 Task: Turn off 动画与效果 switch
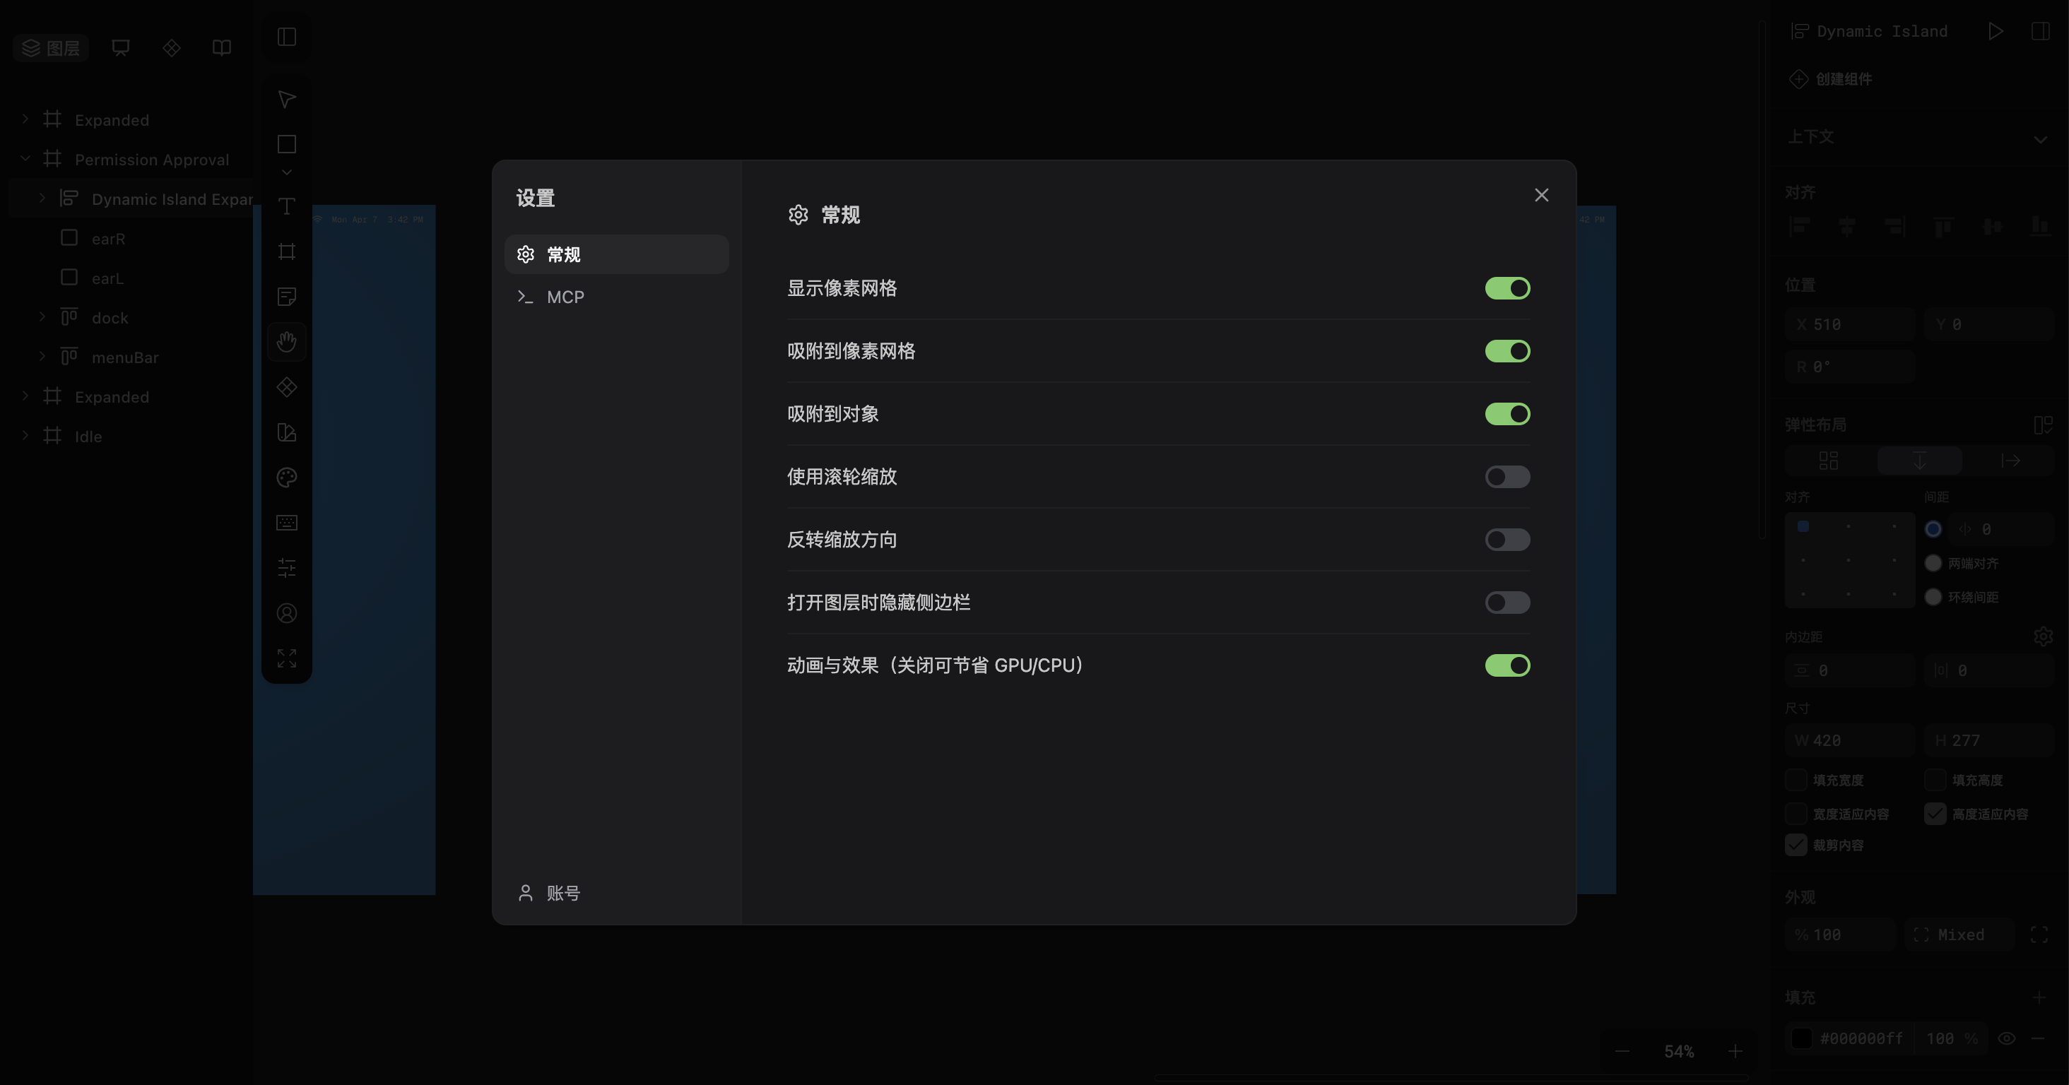click(x=1507, y=665)
